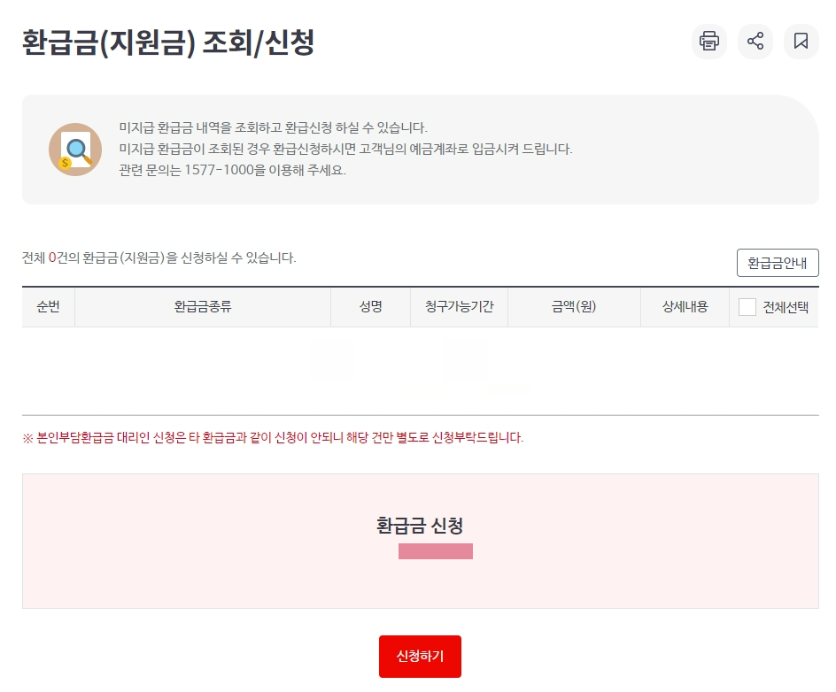Click the bookmark icon

[x=801, y=41]
